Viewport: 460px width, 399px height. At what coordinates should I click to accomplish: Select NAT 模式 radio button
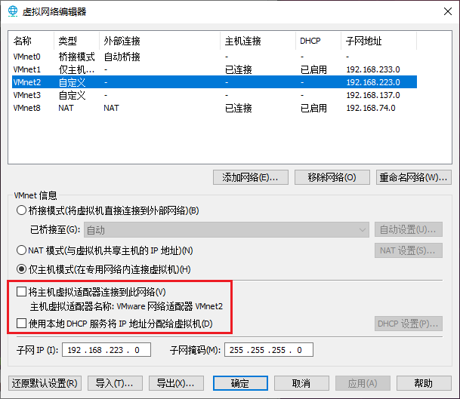21,250
